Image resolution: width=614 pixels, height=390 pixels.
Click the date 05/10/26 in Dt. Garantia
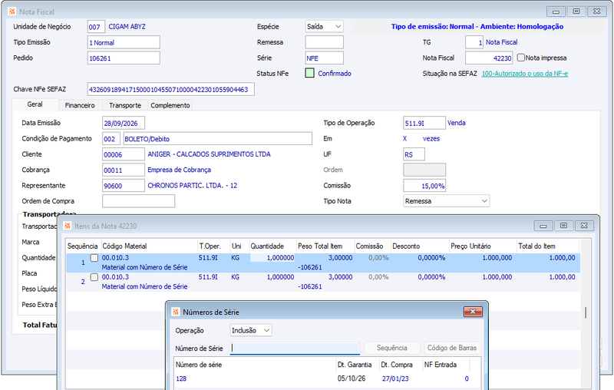(352, 378)
